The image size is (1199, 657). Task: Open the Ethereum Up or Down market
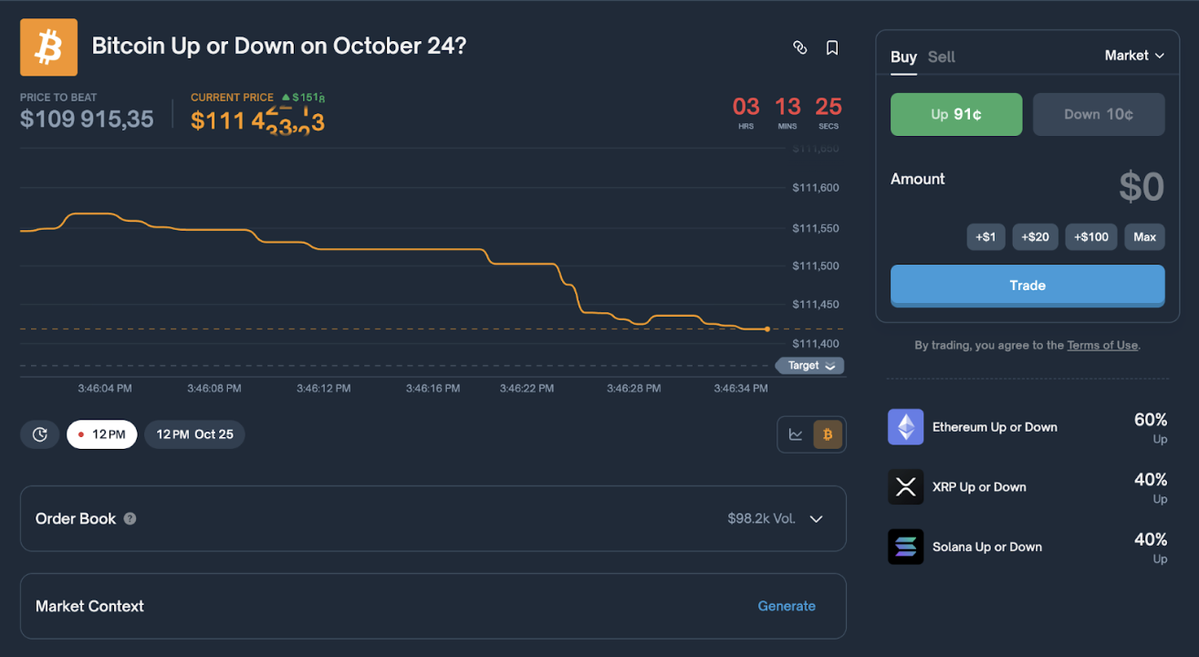pyautogui.click(x=994, y=427)
